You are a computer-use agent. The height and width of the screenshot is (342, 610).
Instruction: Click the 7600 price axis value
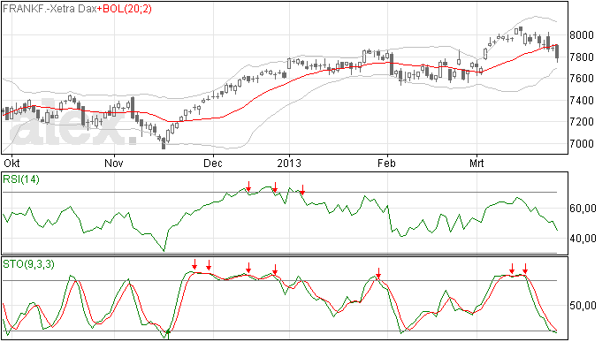coord(582,79)
